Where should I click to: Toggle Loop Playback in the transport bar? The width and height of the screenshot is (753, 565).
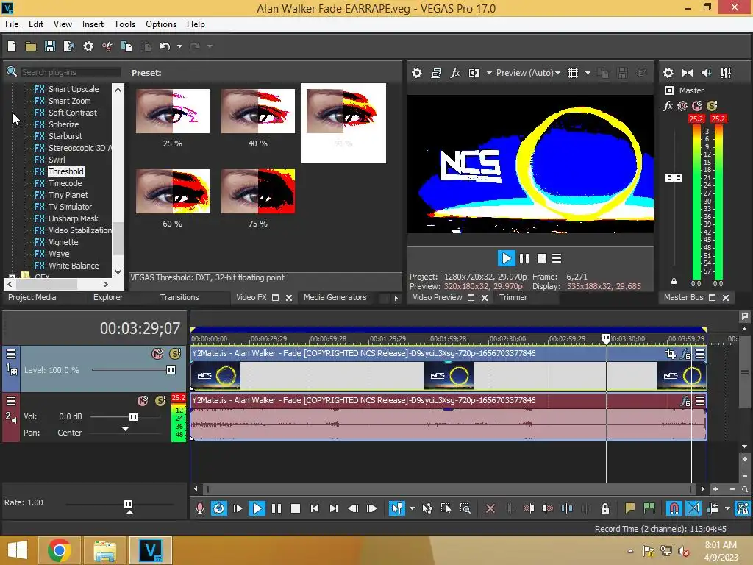[x=218, y=508]
